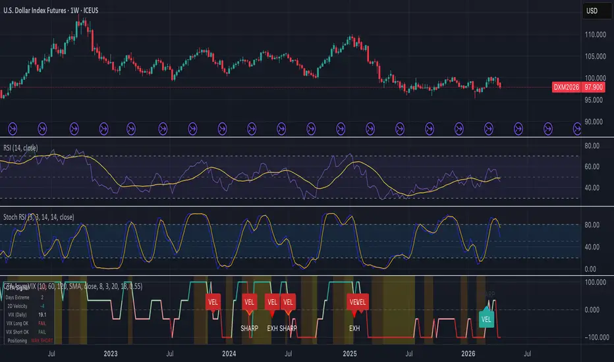Click the overlapping red VEL labels near 2025
This screenshot has width=614, height=362.
click(358, 303)
